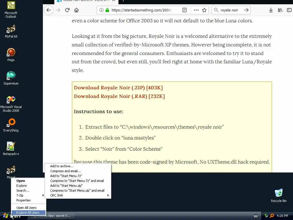Click the magnifier tray icon

pos(272,216)
